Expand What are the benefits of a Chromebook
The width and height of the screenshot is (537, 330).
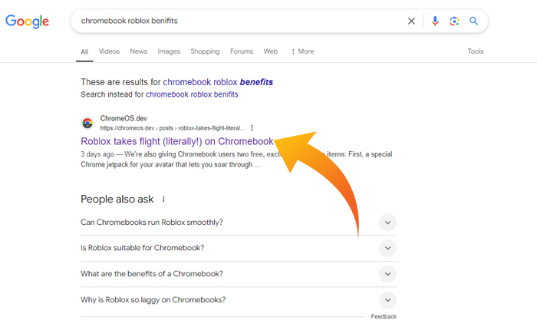click(x=239, y=274)
